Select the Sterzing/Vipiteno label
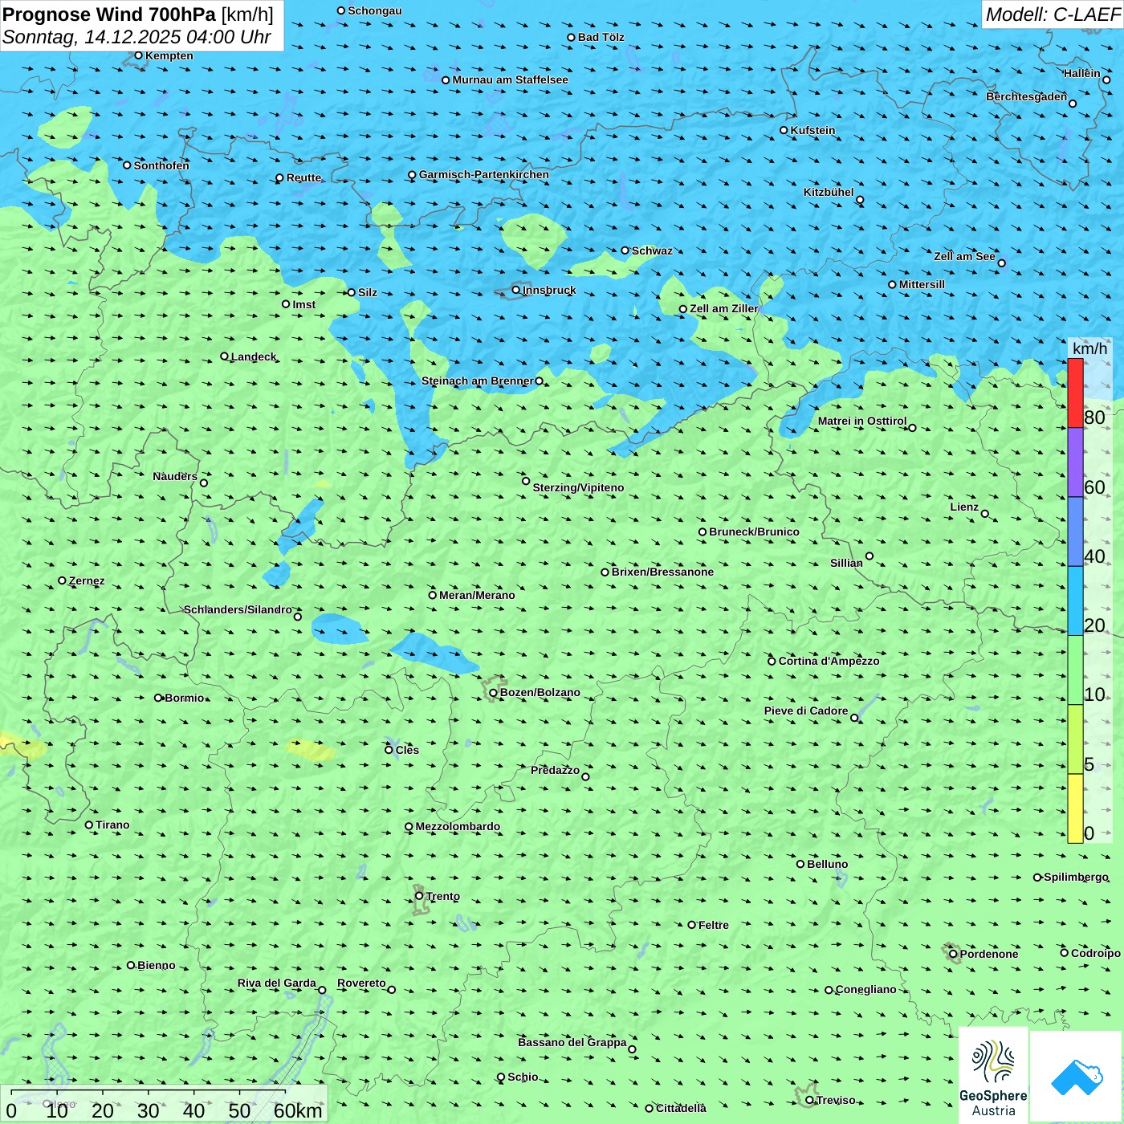The height and width of the screenshot is (1124, 1124). (x=578, y=487)
